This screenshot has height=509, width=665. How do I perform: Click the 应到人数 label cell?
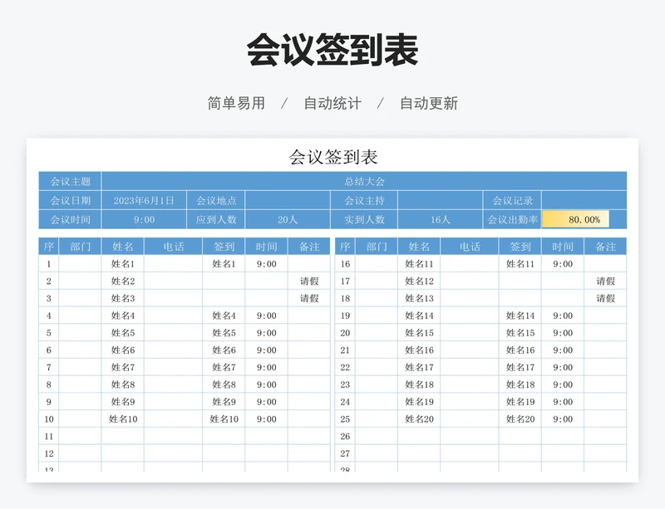(216, 219)
